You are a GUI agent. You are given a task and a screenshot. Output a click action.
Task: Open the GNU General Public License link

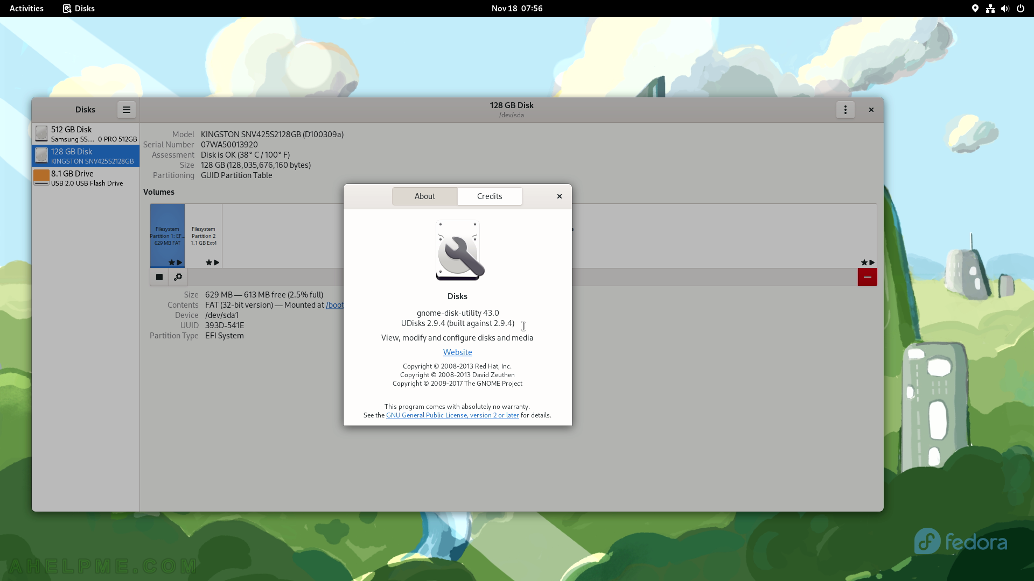pos(452,415)
